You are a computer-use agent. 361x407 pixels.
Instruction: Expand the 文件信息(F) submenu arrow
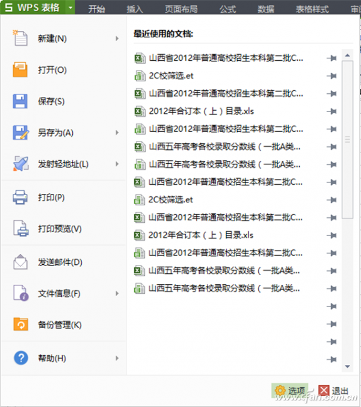click(x=117, y=294)
